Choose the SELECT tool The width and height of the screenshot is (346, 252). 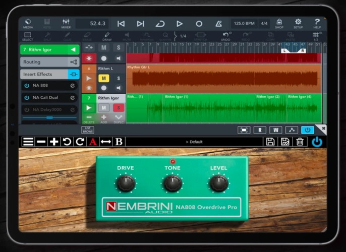pyautogui.click(x=28, y=36)
